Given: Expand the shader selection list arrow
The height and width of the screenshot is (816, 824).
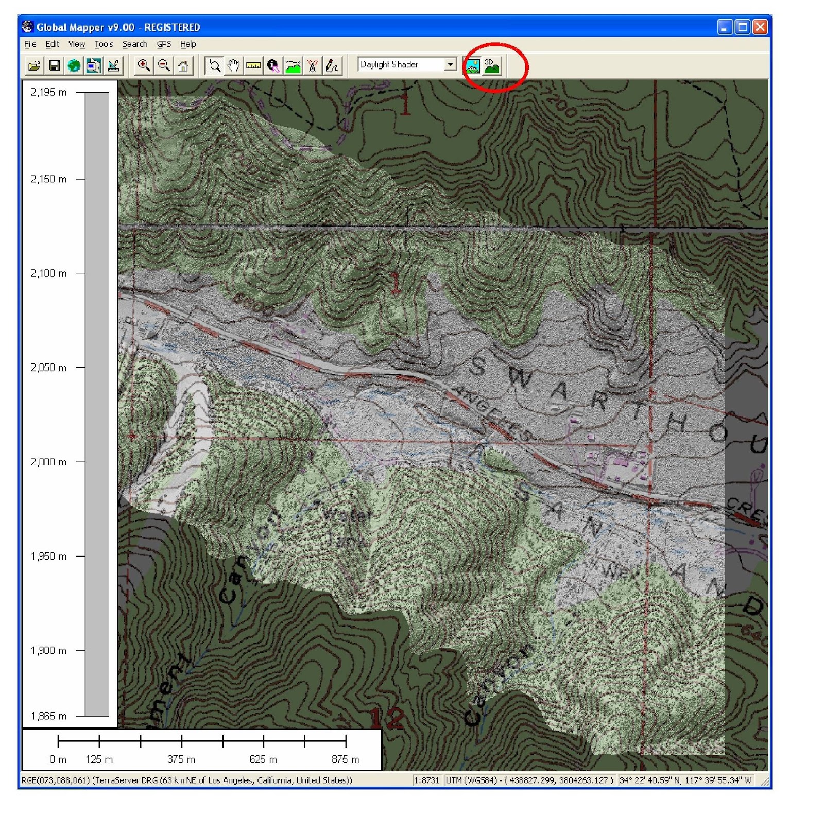Looking at the screenshot, I should tap(450, 64).
